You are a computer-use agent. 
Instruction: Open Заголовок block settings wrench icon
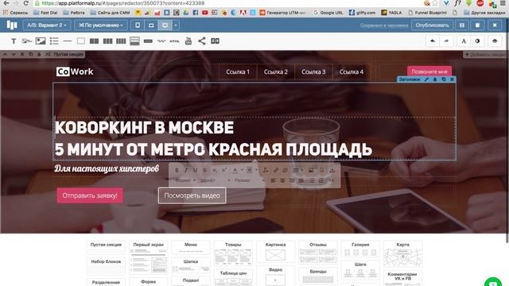[x=426, y=79]
